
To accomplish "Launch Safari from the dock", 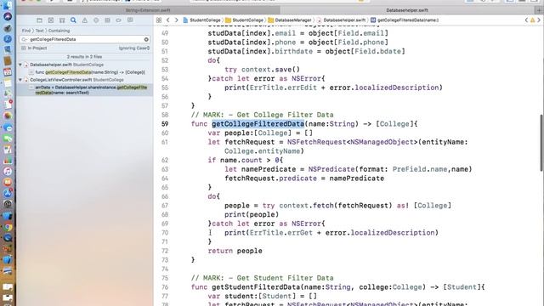I will coord(8,39).
